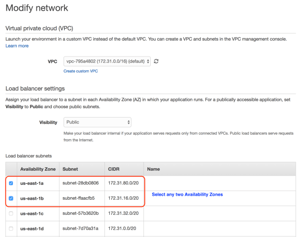Image resolution: width=303 pixels, height=237 pixels.
Task: Click the Create custom VPC link
Action: (81, 71)
